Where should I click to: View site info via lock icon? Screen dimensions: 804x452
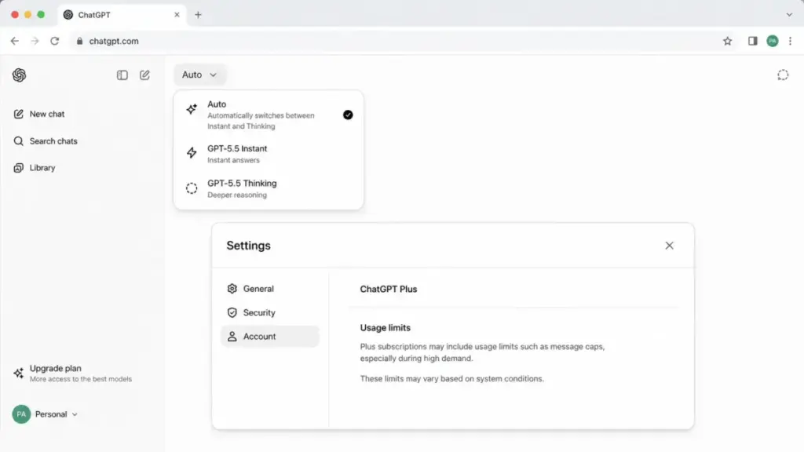tap(79, 41)
